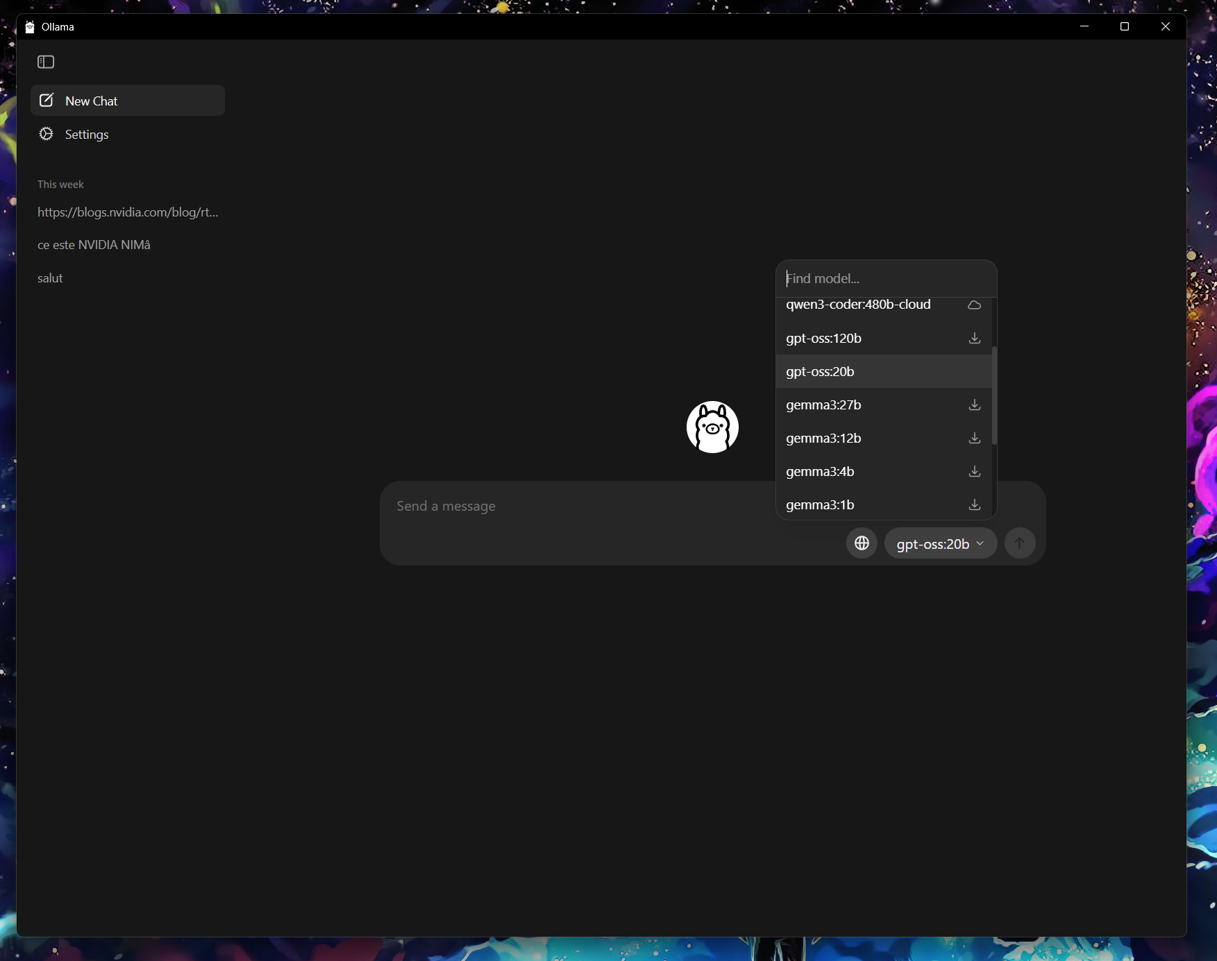Screen dimensions: 1217x961
Task: Click the New Chat compose icon
Action: point(47,101)
